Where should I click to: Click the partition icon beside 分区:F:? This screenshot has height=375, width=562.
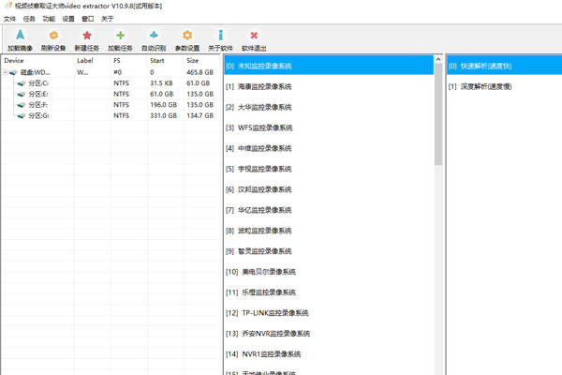(22, 105)
